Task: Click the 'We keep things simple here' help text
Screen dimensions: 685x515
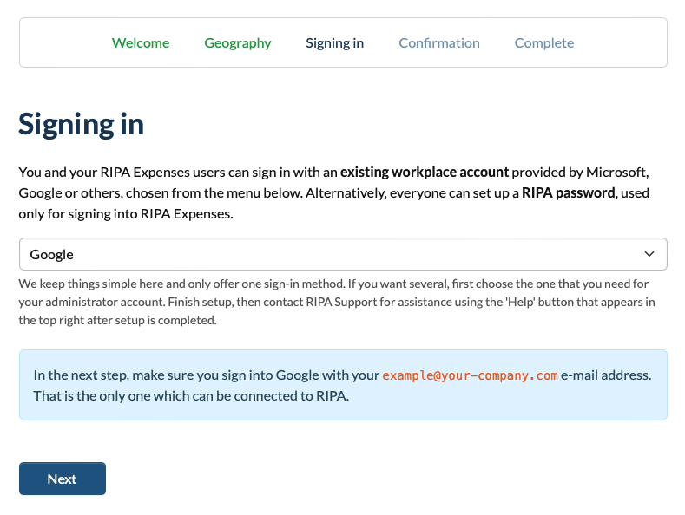Action: [337, 302]
